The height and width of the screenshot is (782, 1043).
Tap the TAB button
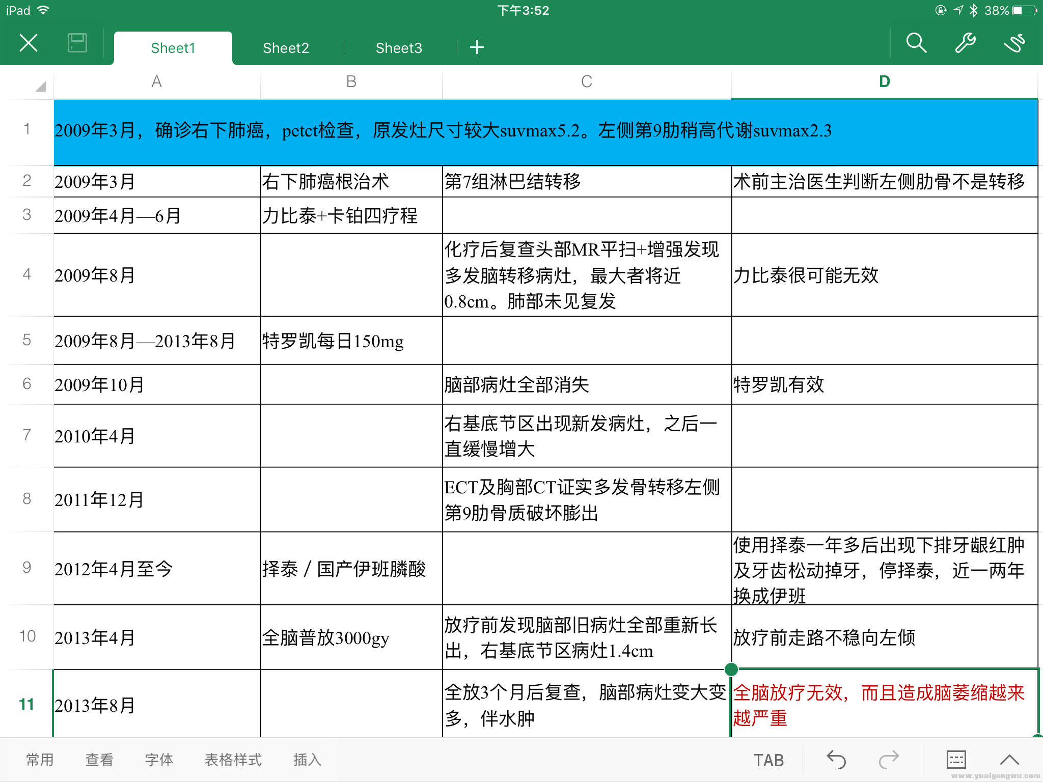pos(768,760)
